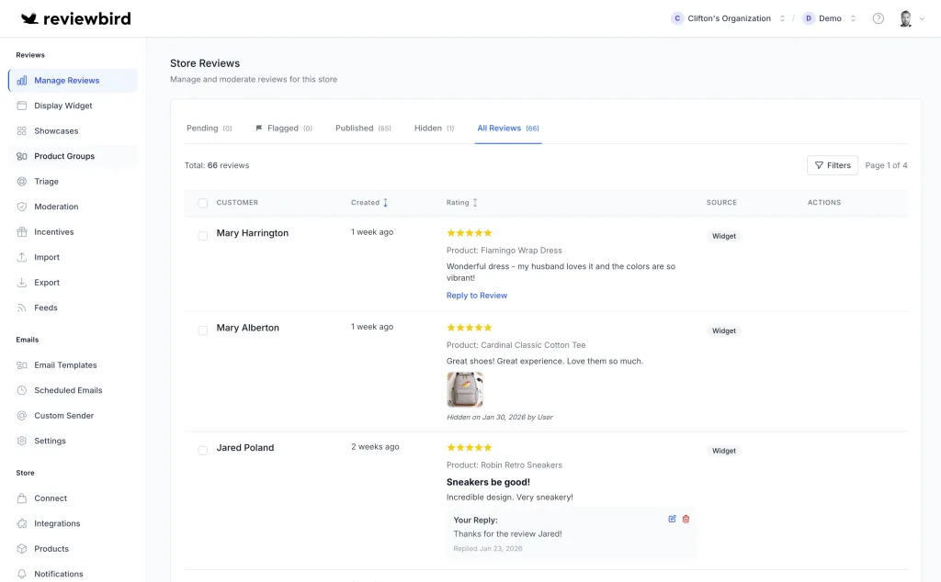Screen dimensions: 941x582
Task: Click the reviewbird logo in the header
Action: point(78,17)
